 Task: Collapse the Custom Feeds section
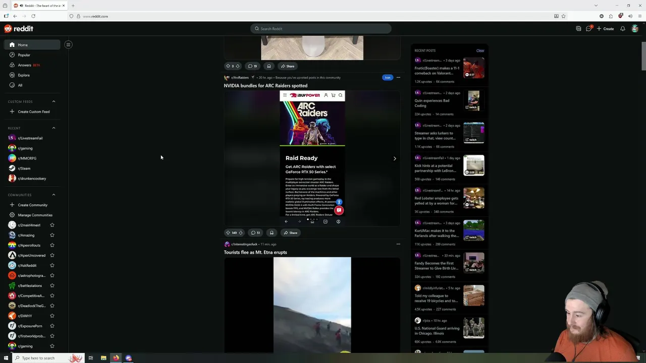tap(53, 101)
